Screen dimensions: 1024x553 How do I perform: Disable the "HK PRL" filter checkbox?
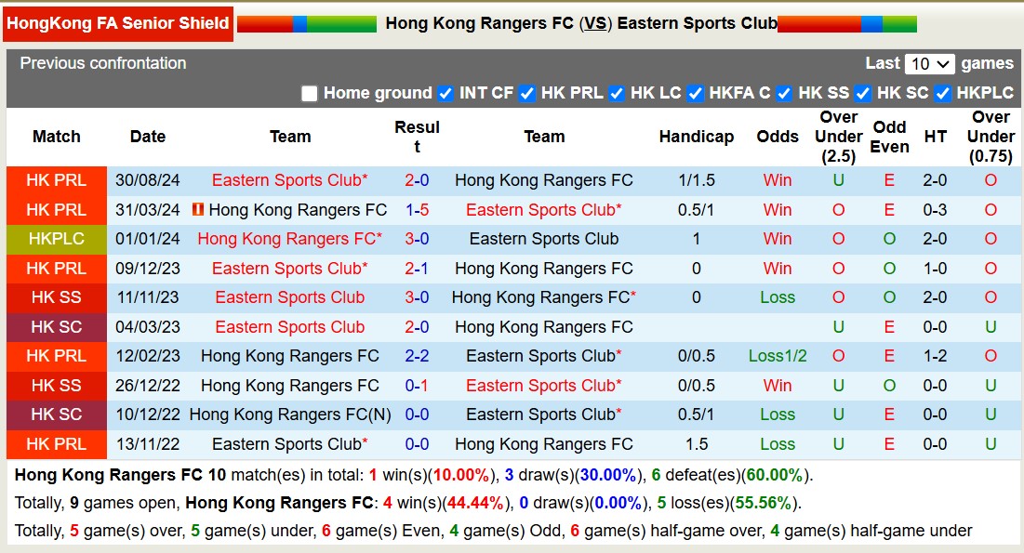pyautogui.click(x=528, y=94)
